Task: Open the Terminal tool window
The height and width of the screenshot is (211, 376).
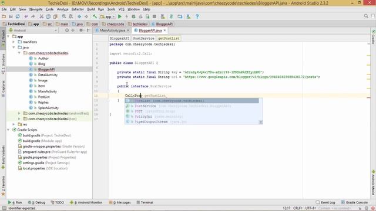Action: (145, 202)
